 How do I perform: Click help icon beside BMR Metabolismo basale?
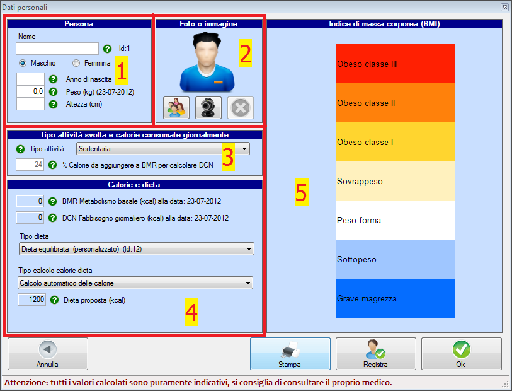coord(54,202)
